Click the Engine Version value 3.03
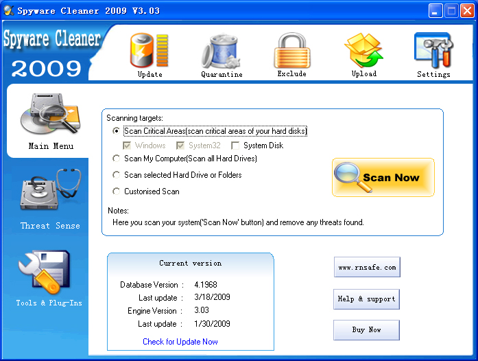Screen dimensions: 478x361 pyautogui.click(x=202, y=310)
